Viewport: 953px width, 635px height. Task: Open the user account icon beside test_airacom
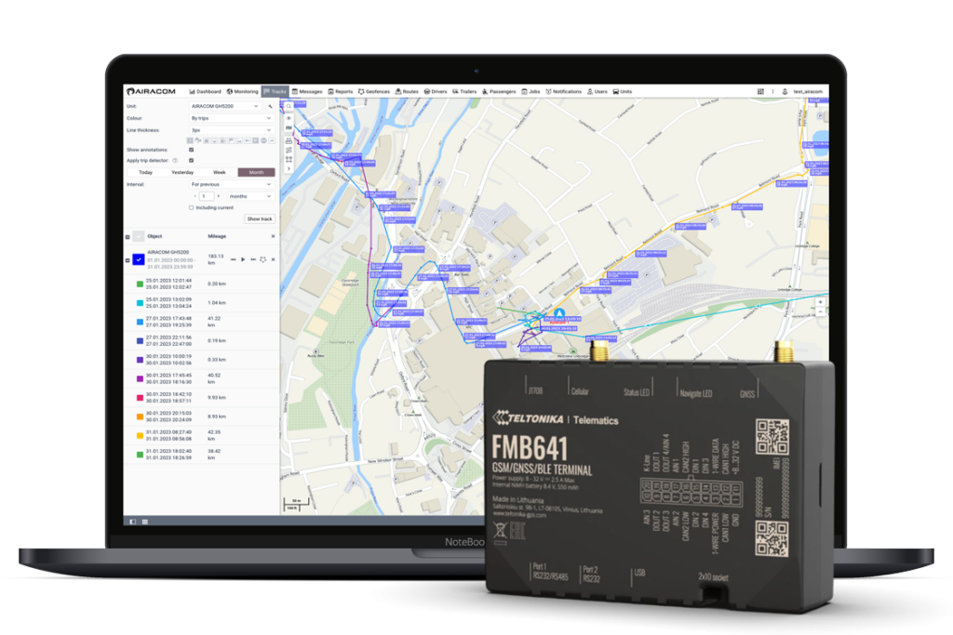[785, 91]
